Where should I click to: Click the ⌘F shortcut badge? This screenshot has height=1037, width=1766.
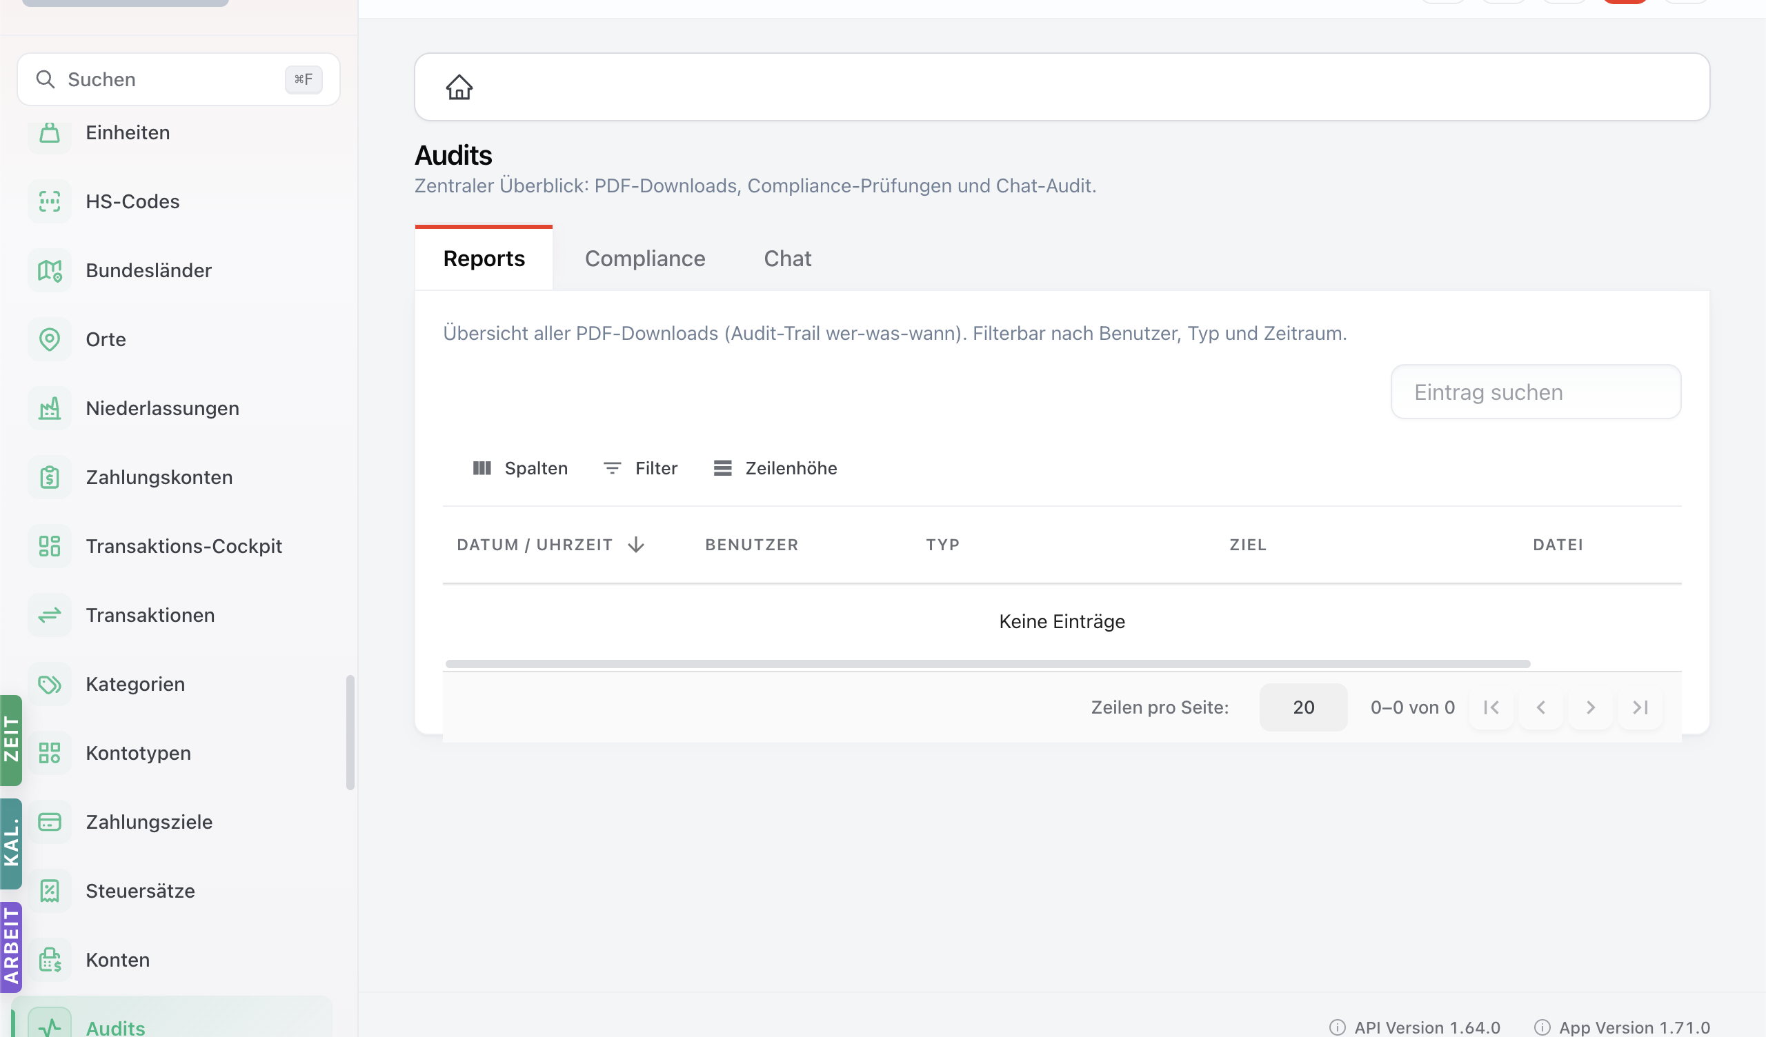click(304, 79)
